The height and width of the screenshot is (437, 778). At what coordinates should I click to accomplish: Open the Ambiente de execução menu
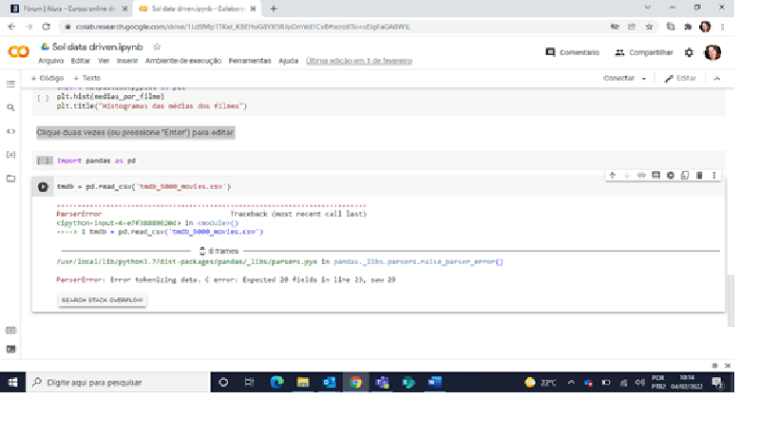(x=183, y=61)
